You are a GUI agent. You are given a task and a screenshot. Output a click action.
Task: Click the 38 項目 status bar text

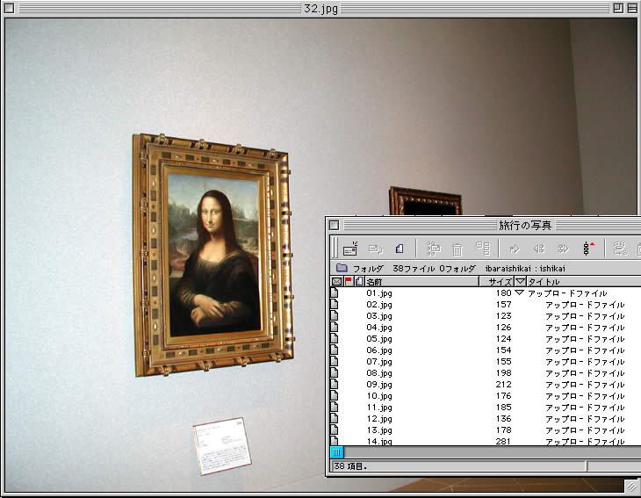click(x=350, y=466)
